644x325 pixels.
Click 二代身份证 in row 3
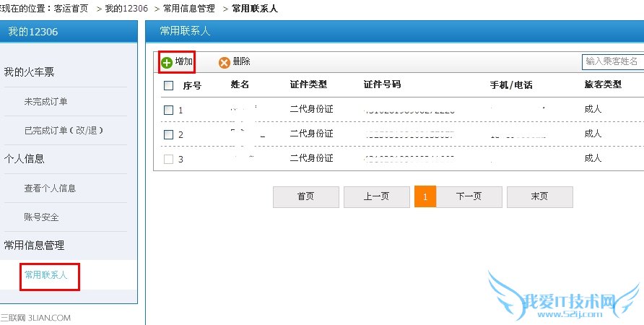pos(311,157)
